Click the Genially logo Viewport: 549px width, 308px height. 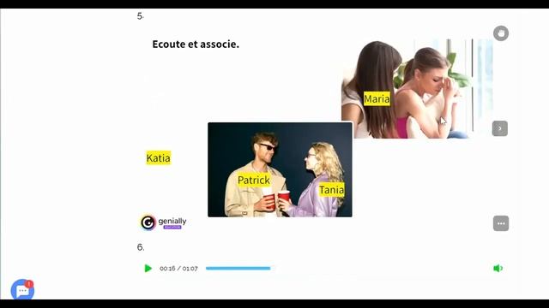click(x=164, y=222)
